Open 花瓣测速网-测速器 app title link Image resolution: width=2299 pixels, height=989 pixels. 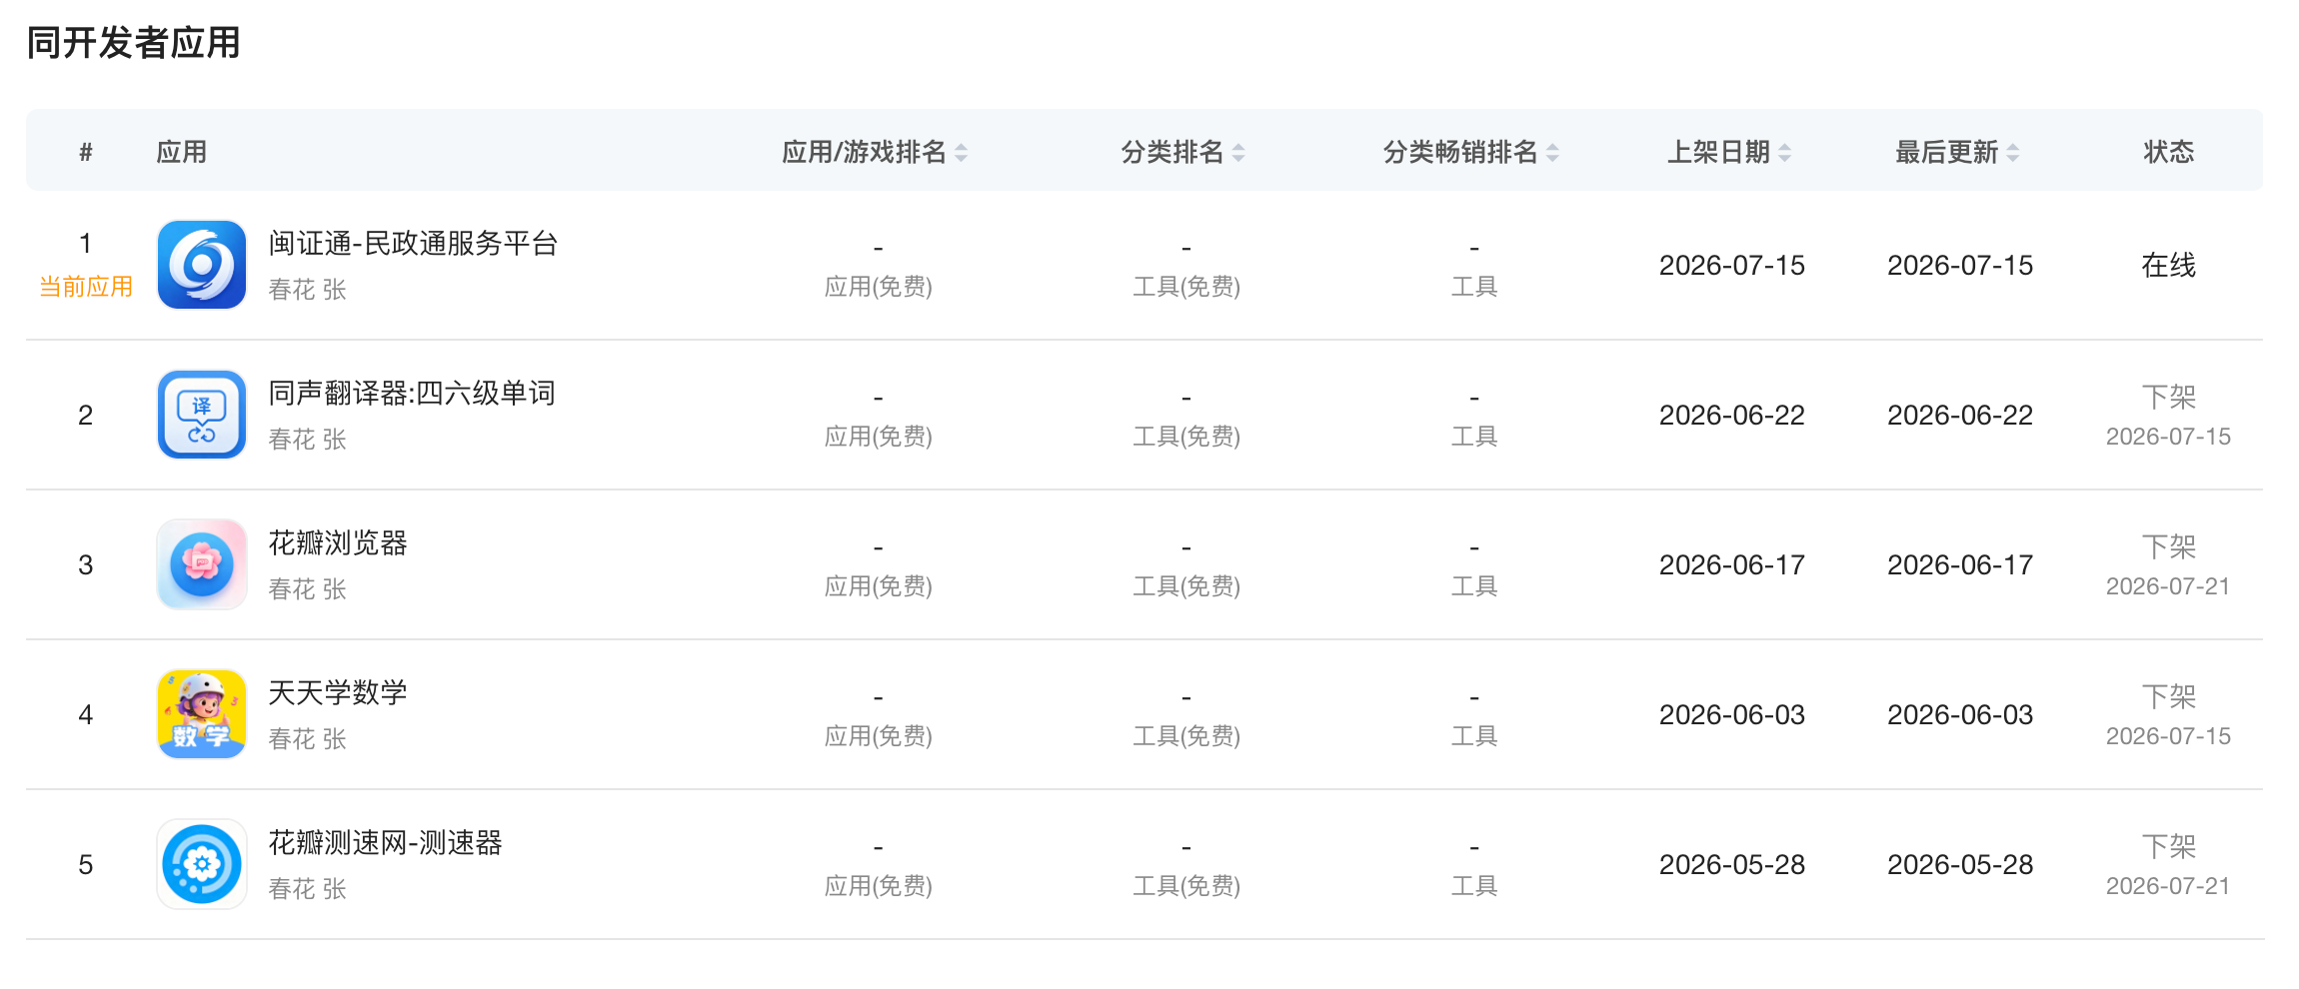(x=385, y=842)
